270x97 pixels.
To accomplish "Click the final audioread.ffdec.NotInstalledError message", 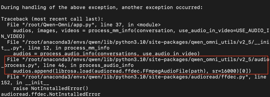I will pyautogui.click(x=51, y=94).
